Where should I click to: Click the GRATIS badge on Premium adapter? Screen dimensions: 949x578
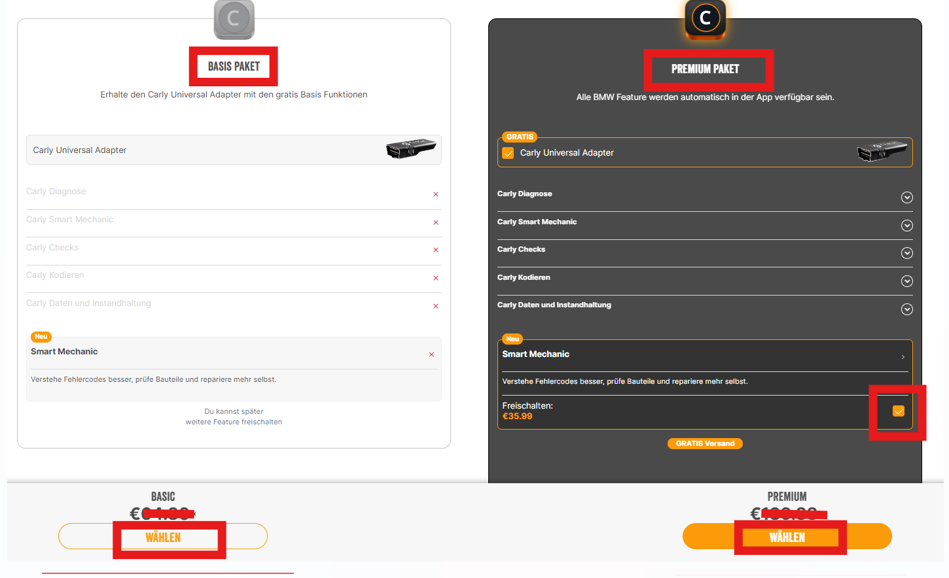click(520, 137)
